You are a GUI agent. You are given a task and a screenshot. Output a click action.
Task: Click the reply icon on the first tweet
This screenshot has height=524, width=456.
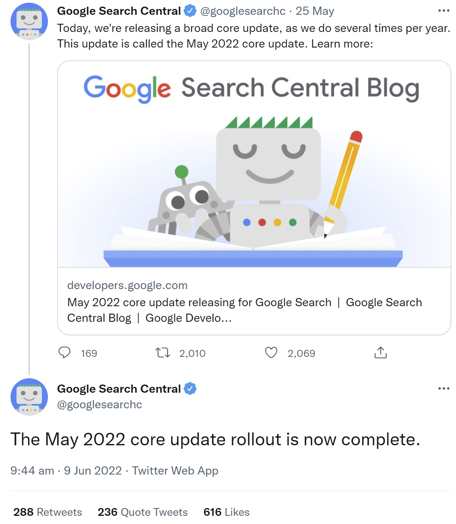65,353
